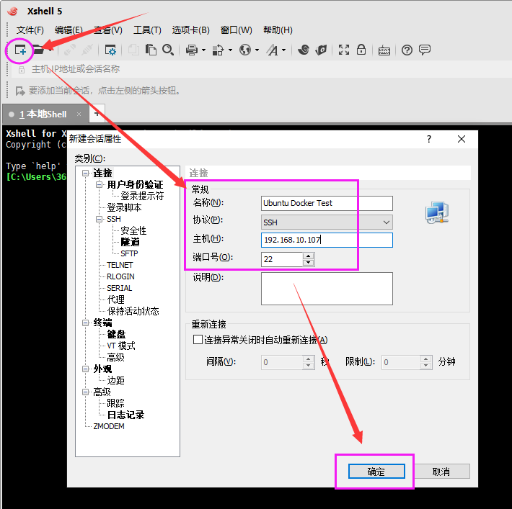Screen dimensions: 512x509
Task: Click the network computers icon in dialog
Action: 437,212
